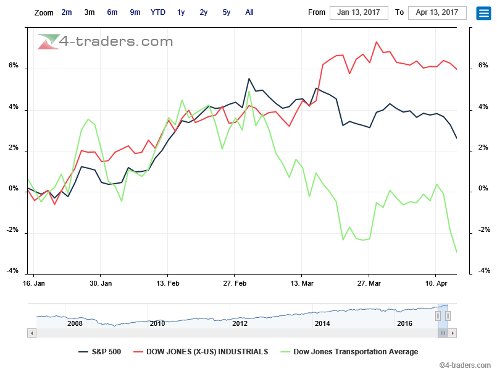Click the 2014 label in navigator
This screenshot has height=371, width=497.
point(322,323)
